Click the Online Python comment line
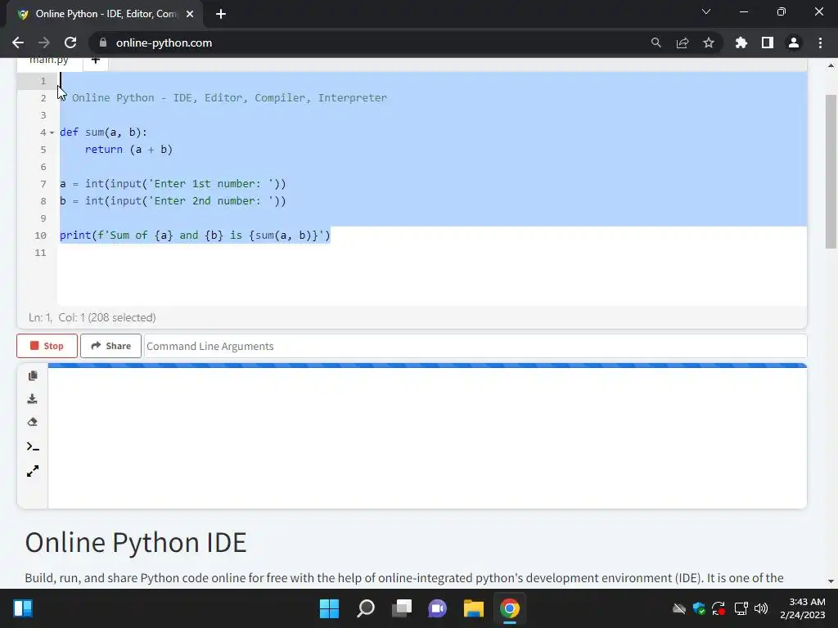The width and height of the screenshot is (838, 628). (223, 98)
